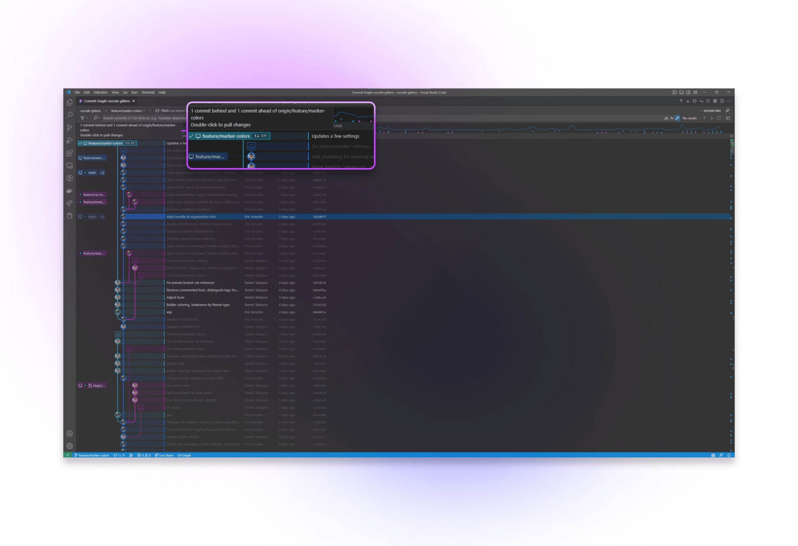This screenshot has width=798, height=546.
Task: Click the remote window status bar icon
Action: (x=67, y=455)
